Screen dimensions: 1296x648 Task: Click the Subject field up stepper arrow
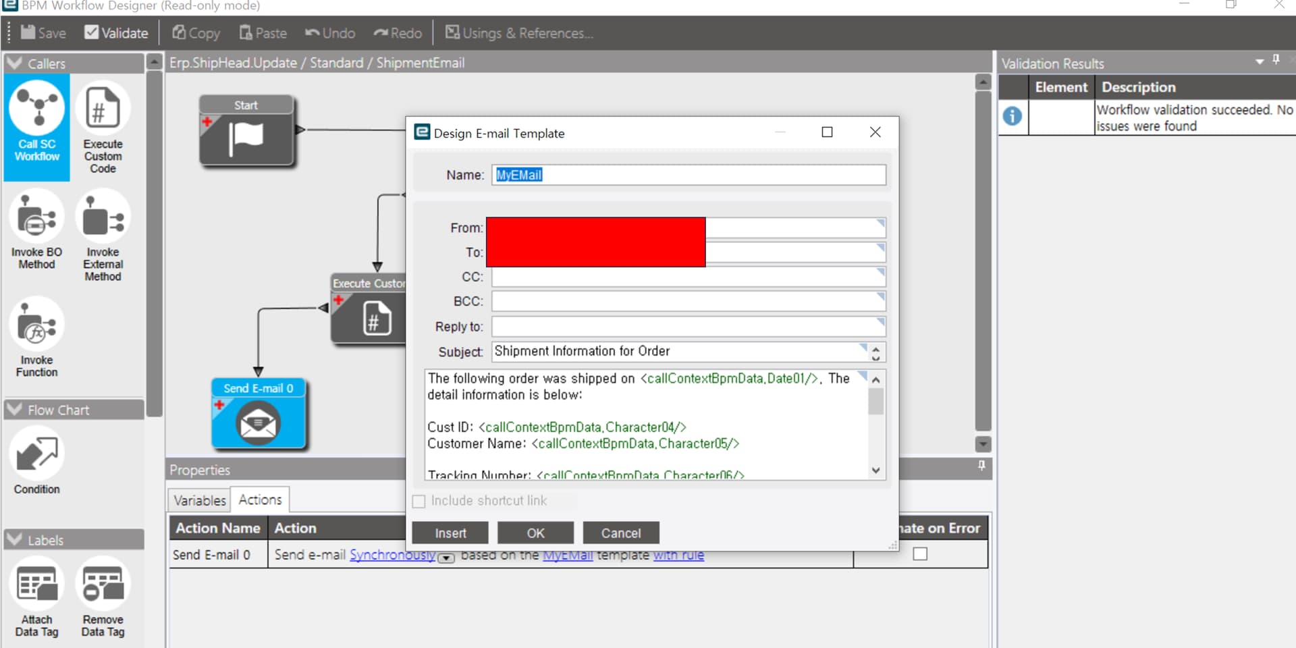[x=875, y=347]
